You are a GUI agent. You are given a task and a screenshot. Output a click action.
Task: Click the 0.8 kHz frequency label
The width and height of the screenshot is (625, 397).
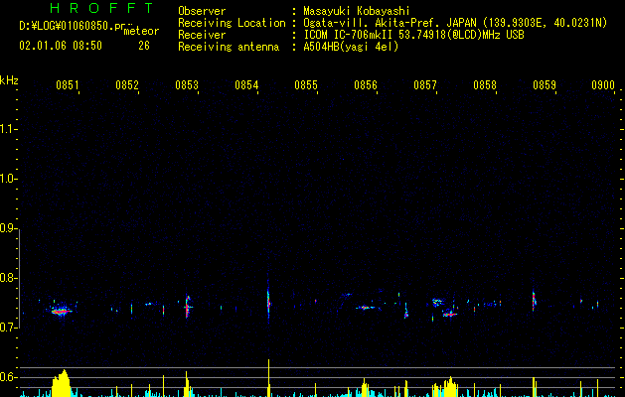pyautogui.click(x=8, y=278)
